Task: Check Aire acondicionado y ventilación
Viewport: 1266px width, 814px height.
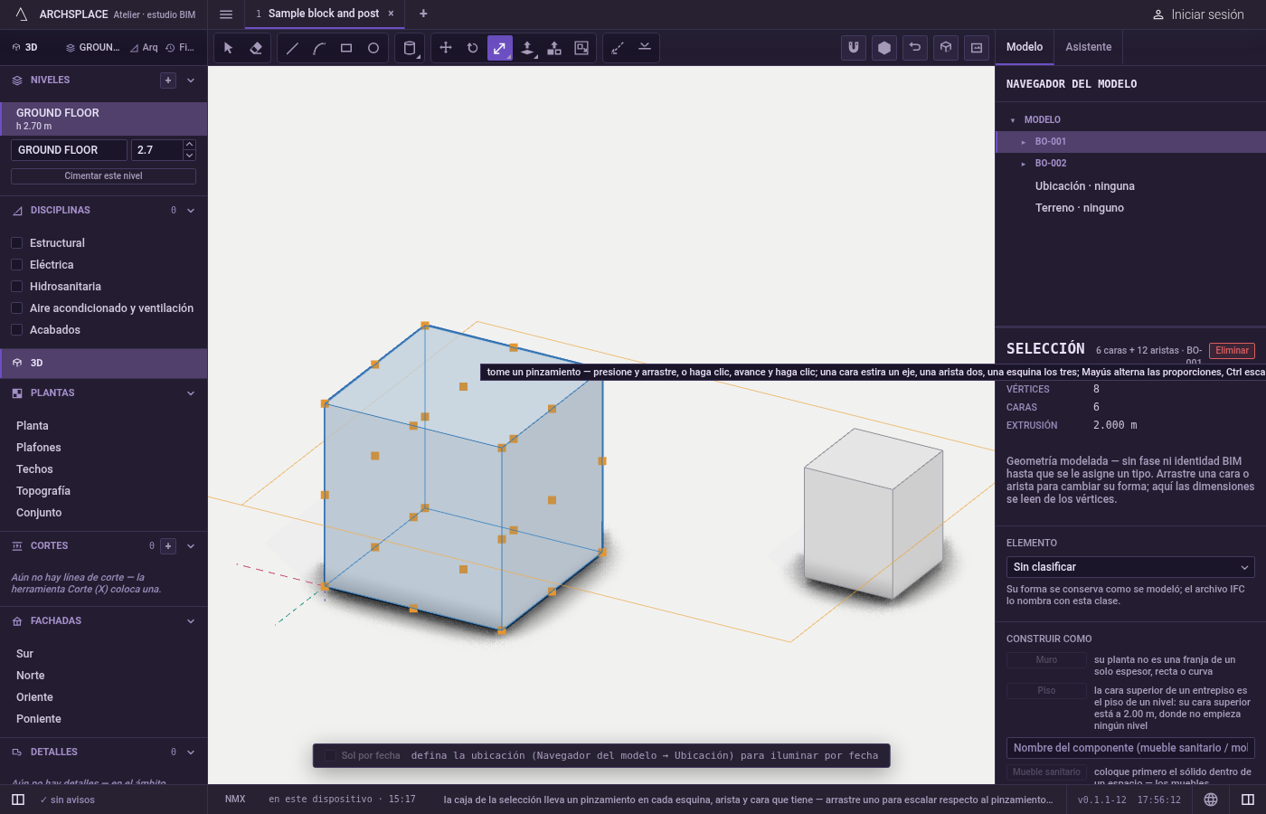Action: (16, 308)
